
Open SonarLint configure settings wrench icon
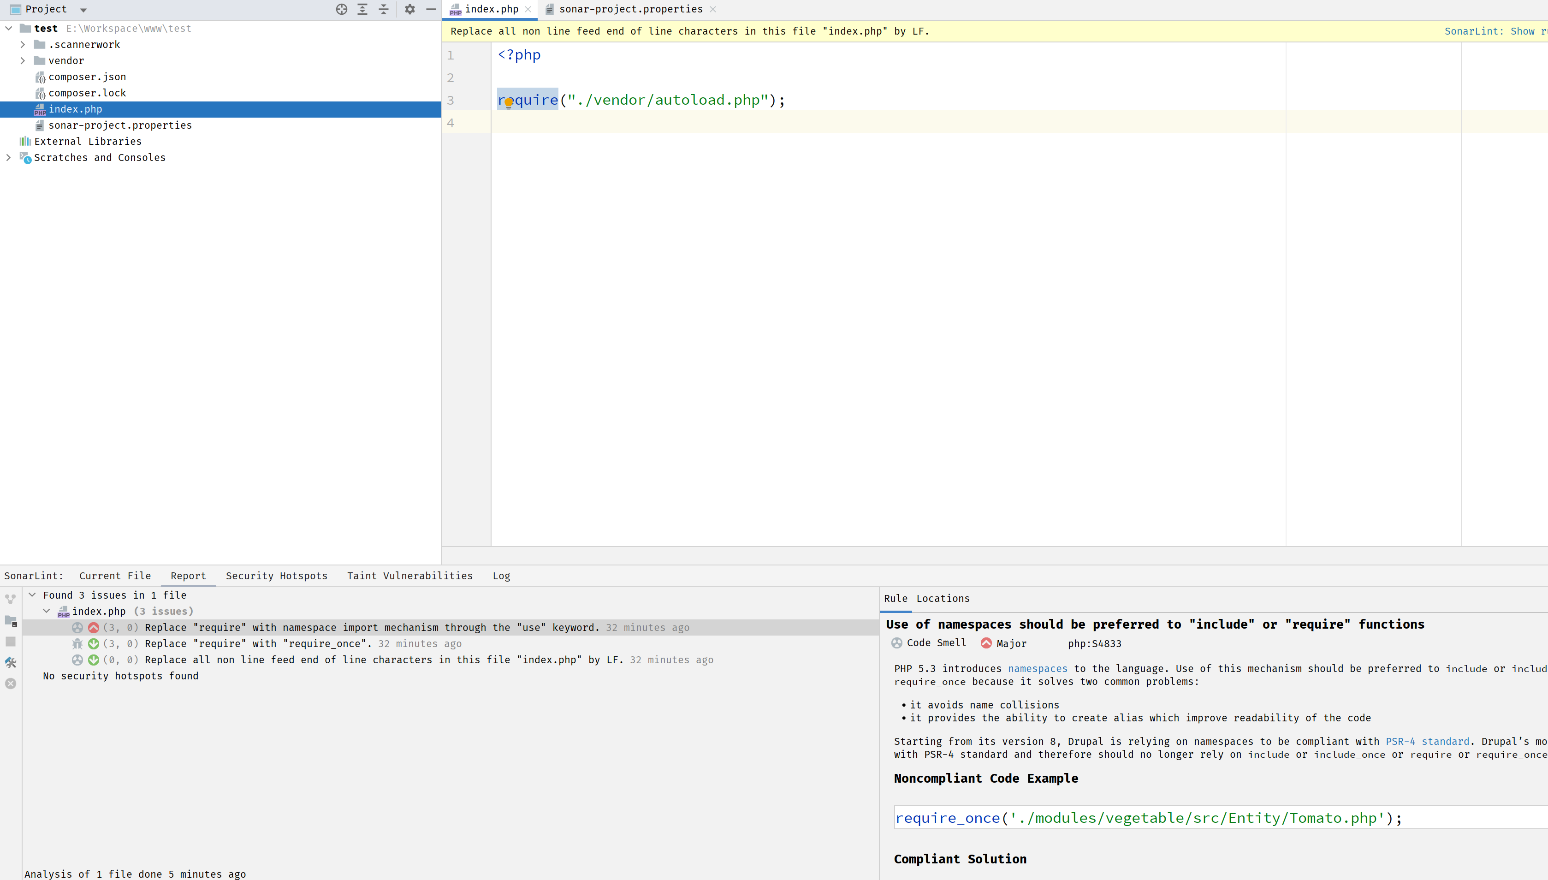pyautogui.click(x=10, y=662)
